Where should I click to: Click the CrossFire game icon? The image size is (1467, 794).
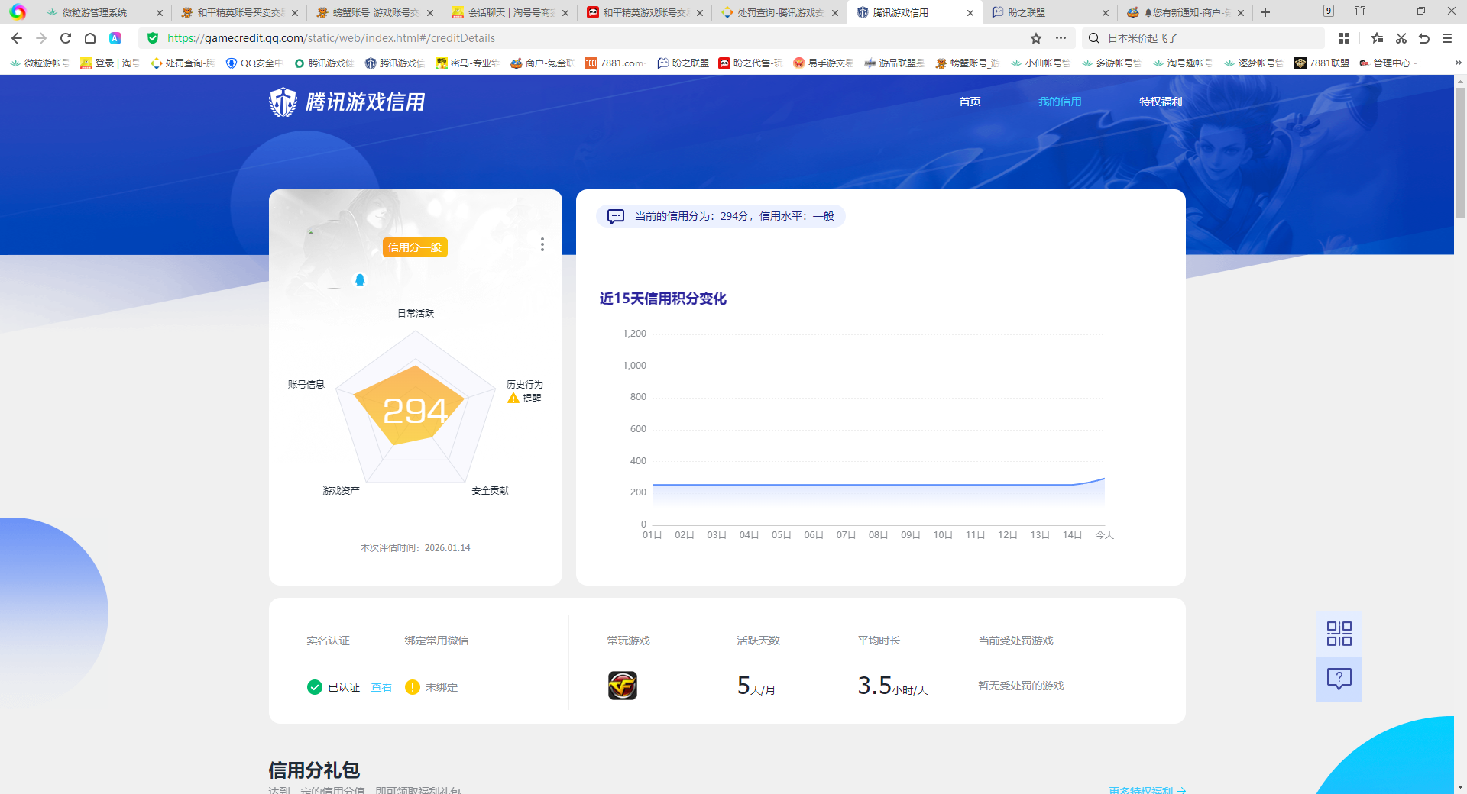[x=622, y=686]
